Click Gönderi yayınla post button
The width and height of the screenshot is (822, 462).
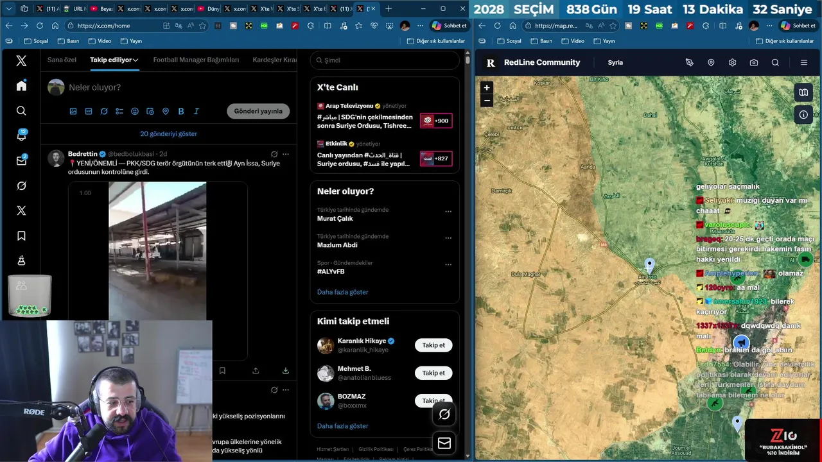coord(258,111)
